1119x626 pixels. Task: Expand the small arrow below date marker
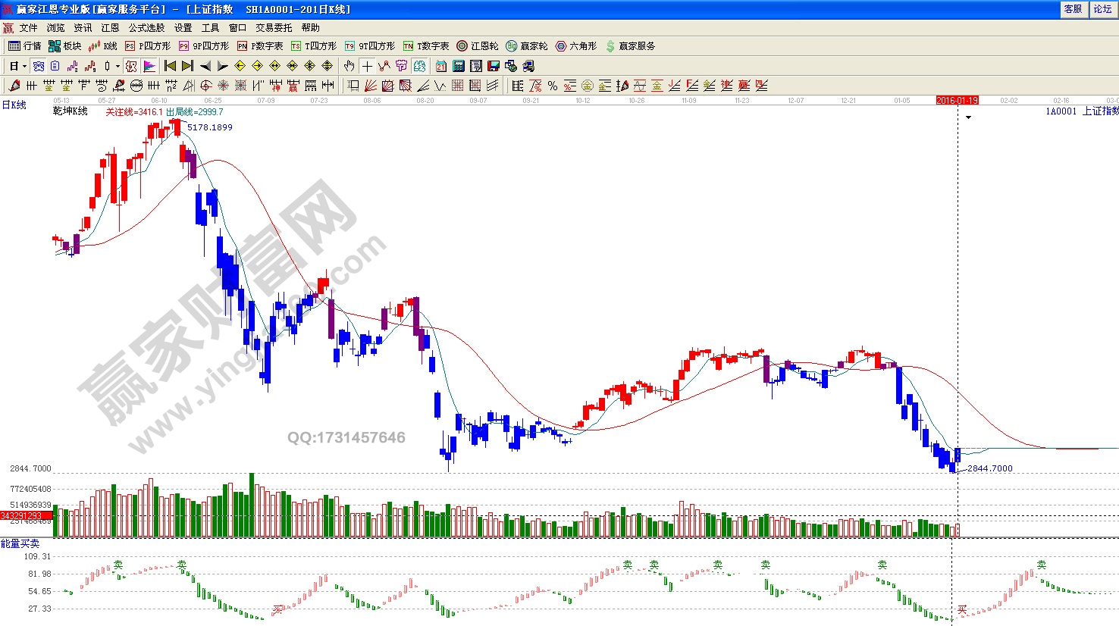tap(968, 117)
